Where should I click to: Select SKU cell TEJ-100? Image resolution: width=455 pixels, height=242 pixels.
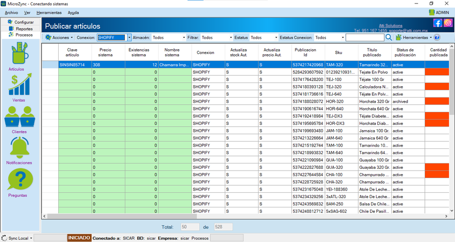(x=342, y=79)
